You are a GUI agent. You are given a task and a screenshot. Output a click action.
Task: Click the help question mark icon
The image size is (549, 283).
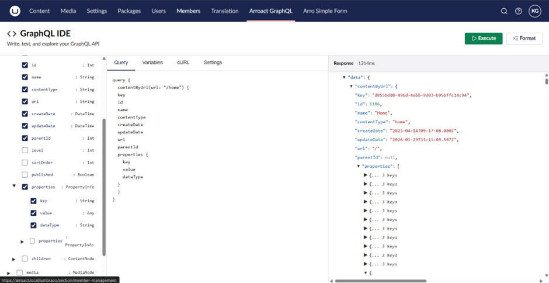click(x=518, y=11)
